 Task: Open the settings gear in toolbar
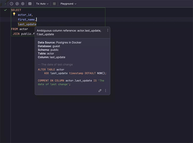(23, 4)
